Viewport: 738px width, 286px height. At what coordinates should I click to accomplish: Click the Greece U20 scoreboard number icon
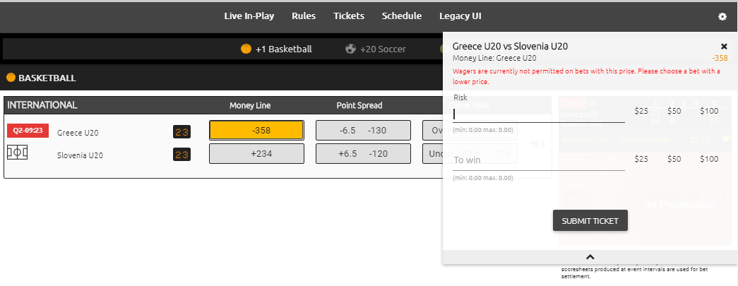click(181, 132)
